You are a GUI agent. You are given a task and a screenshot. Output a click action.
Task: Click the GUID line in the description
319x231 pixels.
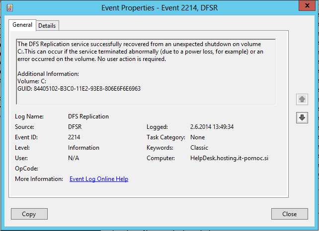click(79, 89)
